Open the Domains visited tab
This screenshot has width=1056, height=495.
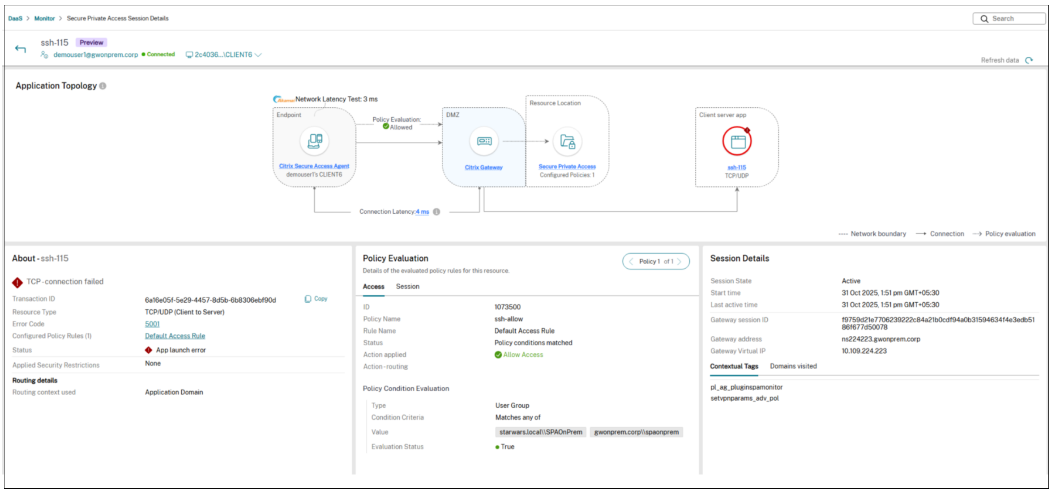(793, 366)
